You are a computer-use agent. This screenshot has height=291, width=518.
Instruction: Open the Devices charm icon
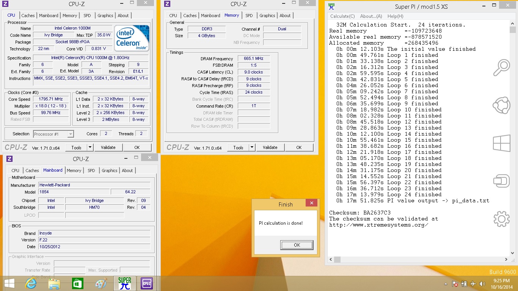(501, 181)
